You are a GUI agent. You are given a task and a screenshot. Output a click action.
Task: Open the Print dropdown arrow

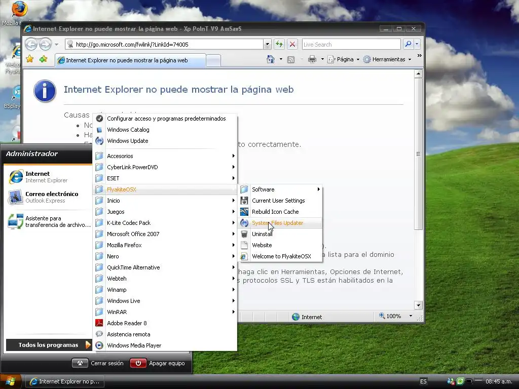pyautogui.click(x=322, y=60)
